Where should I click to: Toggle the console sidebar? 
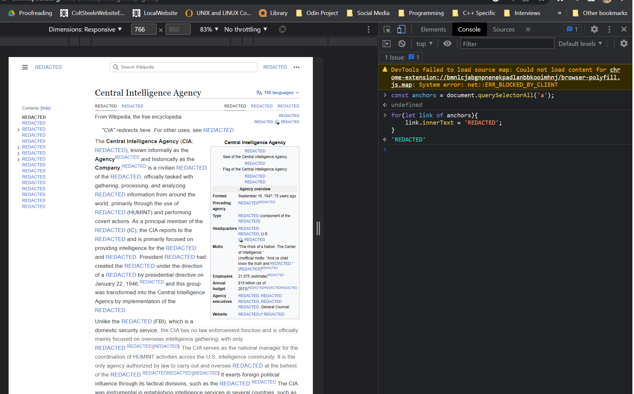pyautogui.click(x=387, y=44)
